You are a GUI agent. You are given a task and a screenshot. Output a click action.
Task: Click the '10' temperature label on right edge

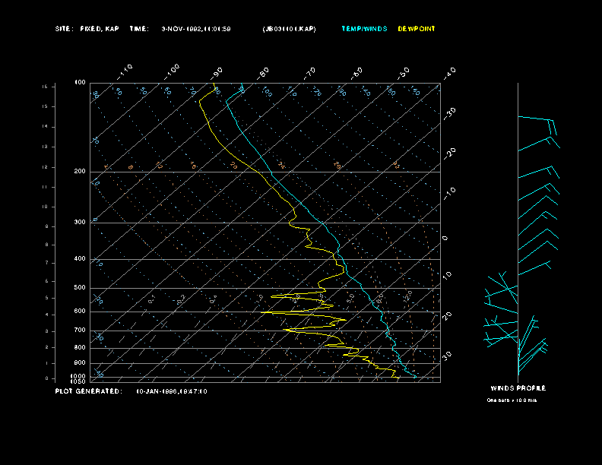point(447,275)
